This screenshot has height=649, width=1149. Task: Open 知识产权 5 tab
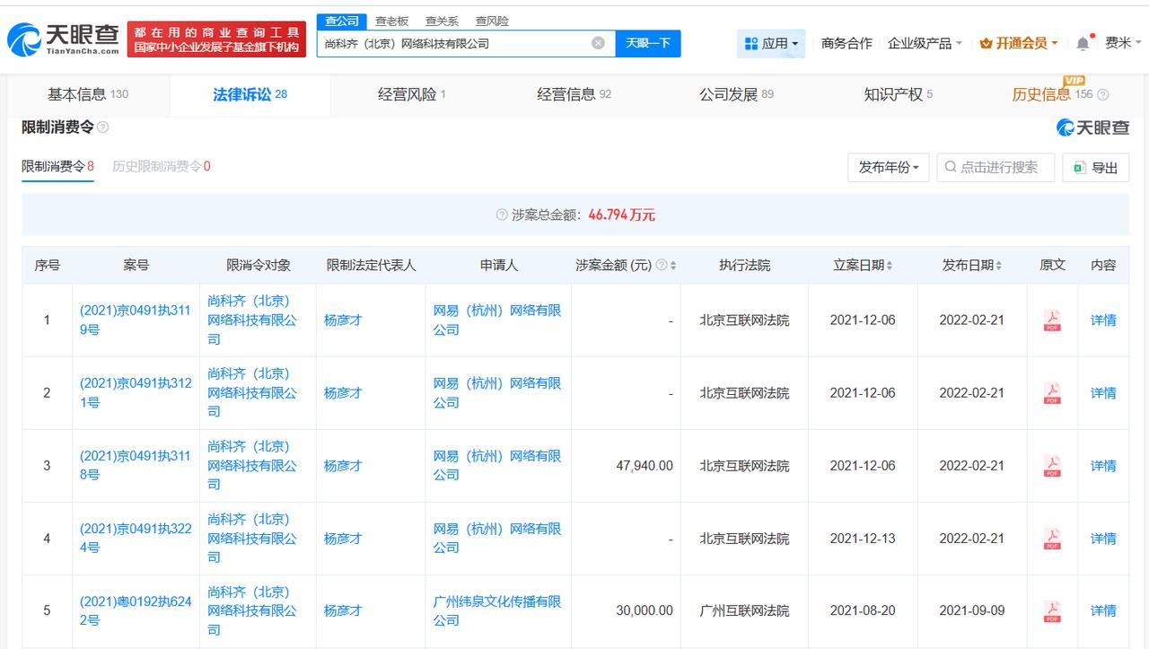tap(899, 94)
